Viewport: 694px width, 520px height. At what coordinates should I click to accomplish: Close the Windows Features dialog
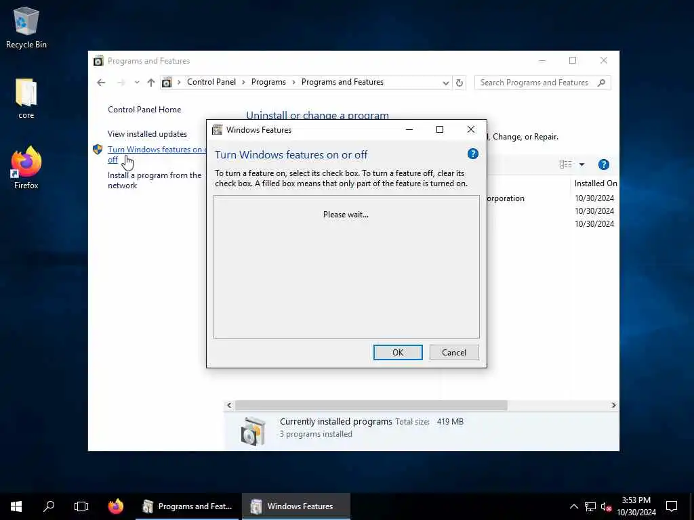tap(471, 129)
